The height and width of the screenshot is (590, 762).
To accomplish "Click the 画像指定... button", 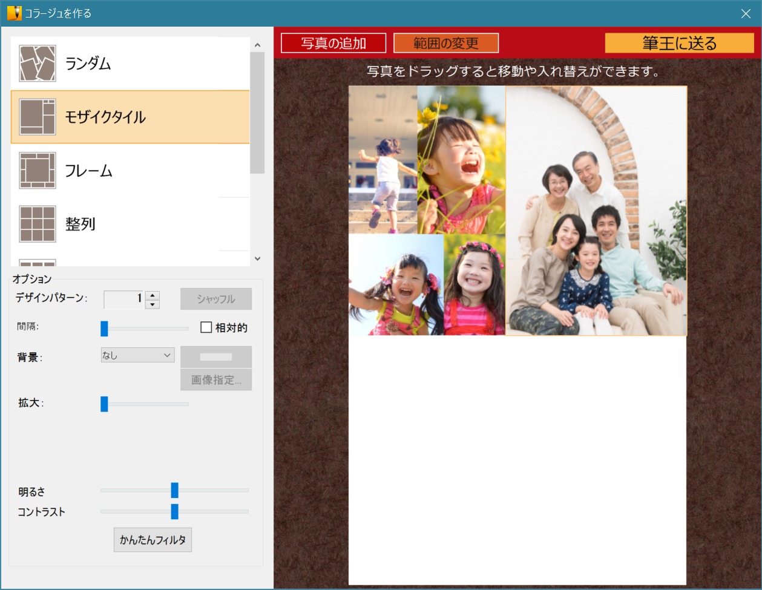I will click(x=216, y=380).
